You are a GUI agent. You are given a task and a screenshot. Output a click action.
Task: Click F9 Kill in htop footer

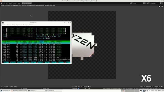[60, 62]
